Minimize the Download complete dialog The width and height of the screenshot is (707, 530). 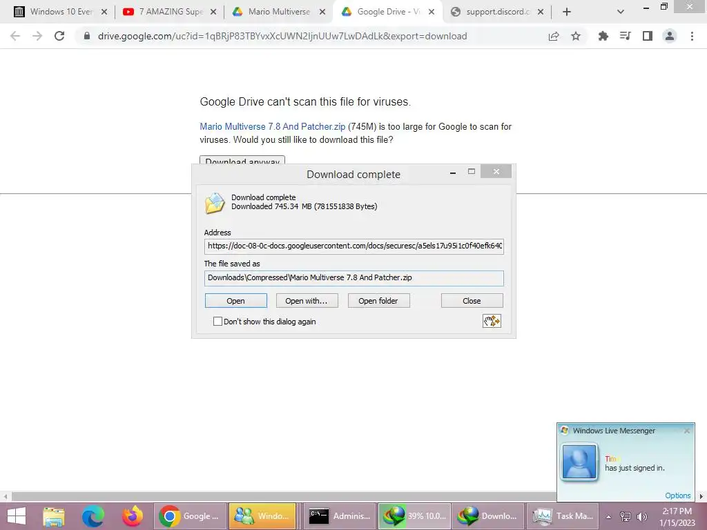pos(453,172)
